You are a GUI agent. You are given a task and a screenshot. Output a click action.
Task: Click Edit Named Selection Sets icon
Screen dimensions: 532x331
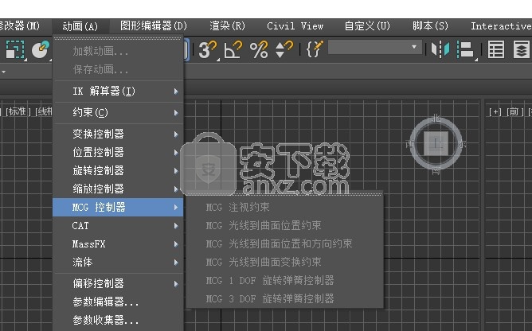pos(315,49)
